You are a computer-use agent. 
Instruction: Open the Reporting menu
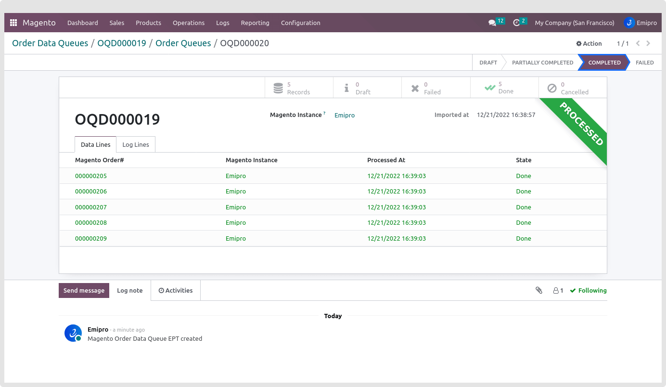tap(255, 23)
